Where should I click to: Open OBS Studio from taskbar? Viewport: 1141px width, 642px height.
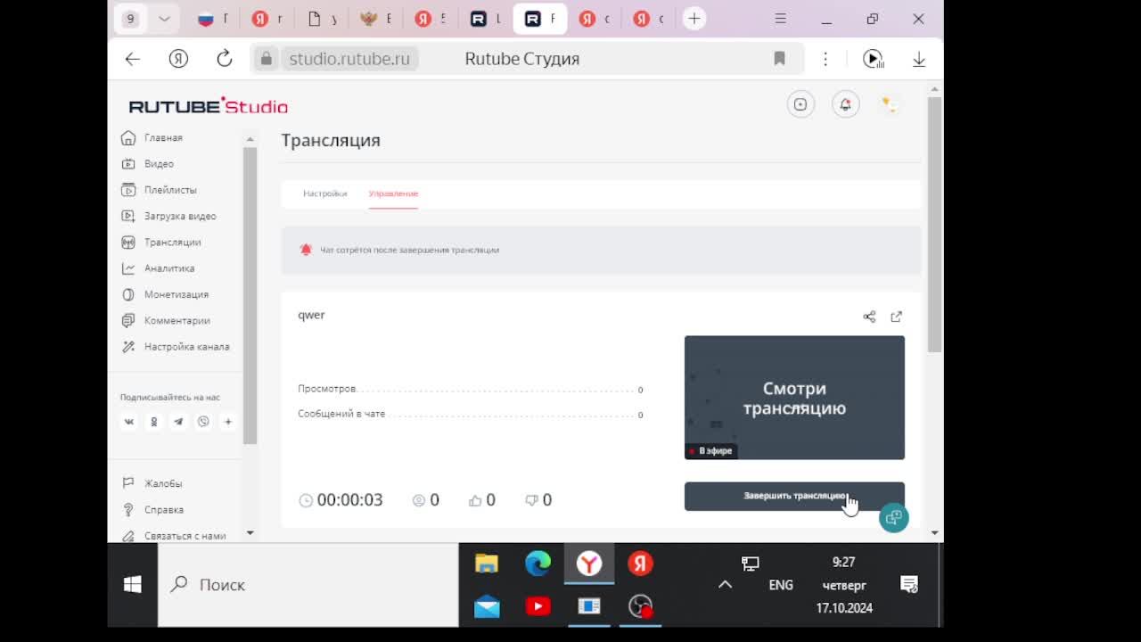pyautogui.click(x=640, y=606)
